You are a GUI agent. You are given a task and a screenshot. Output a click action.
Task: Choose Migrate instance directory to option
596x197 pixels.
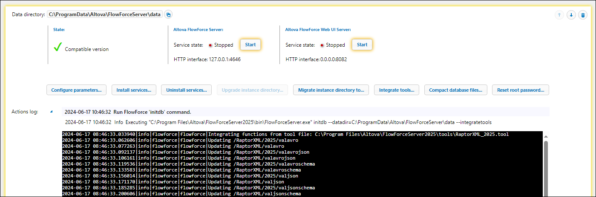point(331,90)
